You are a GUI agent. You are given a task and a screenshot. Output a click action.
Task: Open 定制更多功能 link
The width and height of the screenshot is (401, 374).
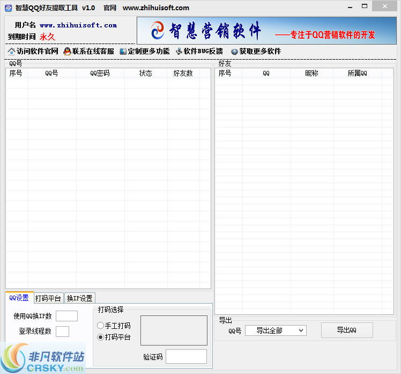coord(148,51)
